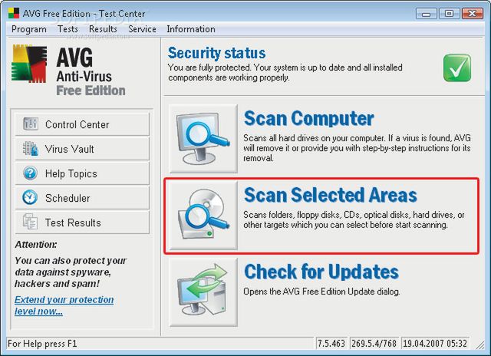Minimize the AVG Test Center window

pyautogui.click(x=426, y=14)
